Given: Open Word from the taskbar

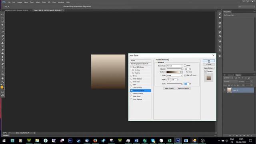Looking at the screenshot, I should [136, 140].
